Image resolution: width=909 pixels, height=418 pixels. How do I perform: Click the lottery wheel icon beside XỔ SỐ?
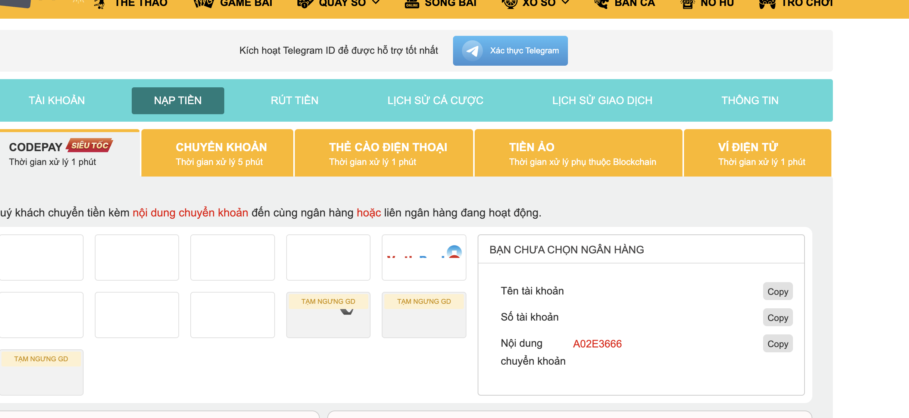point(509,3)
